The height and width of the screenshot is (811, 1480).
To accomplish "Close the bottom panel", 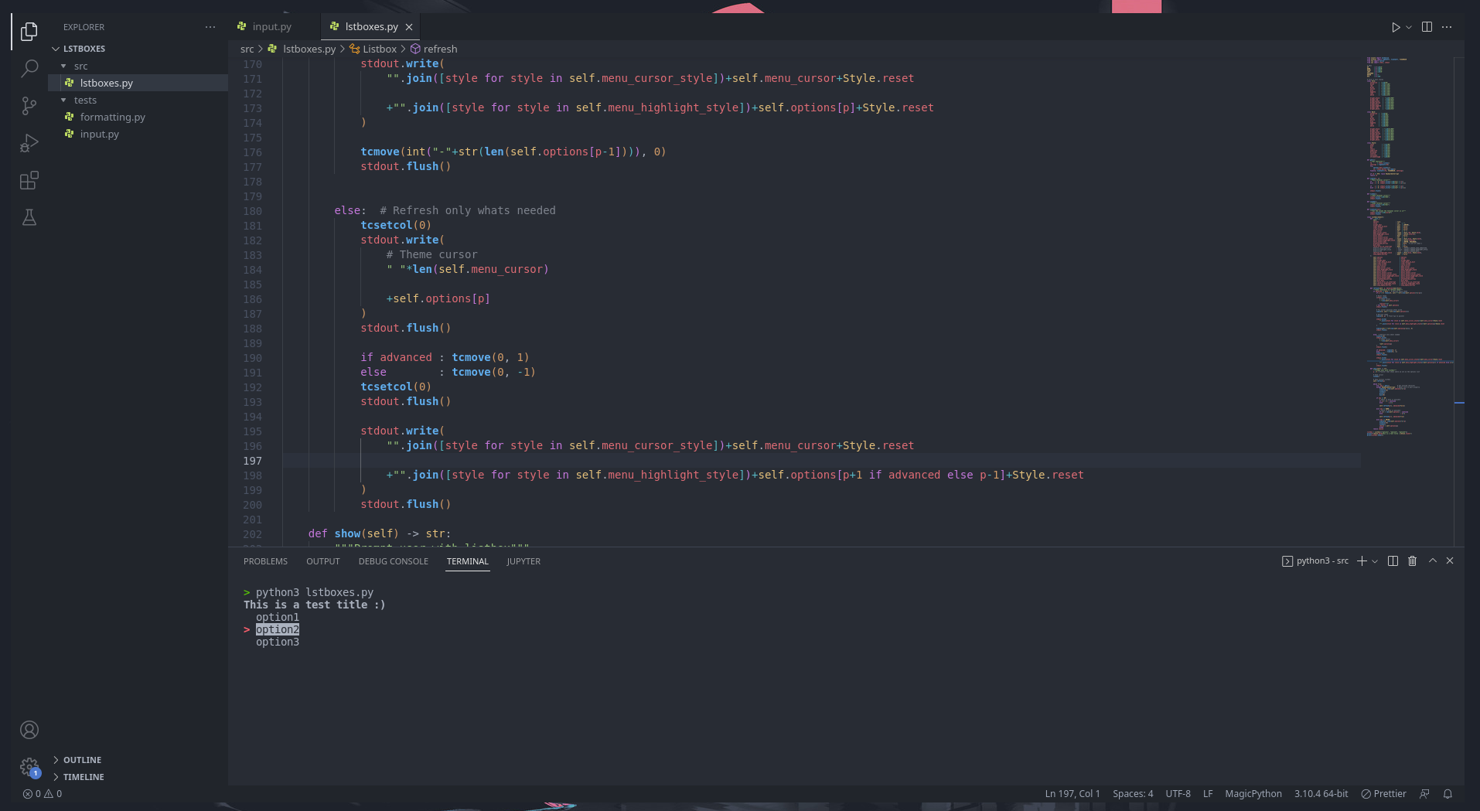I will tap(1450, 561).
